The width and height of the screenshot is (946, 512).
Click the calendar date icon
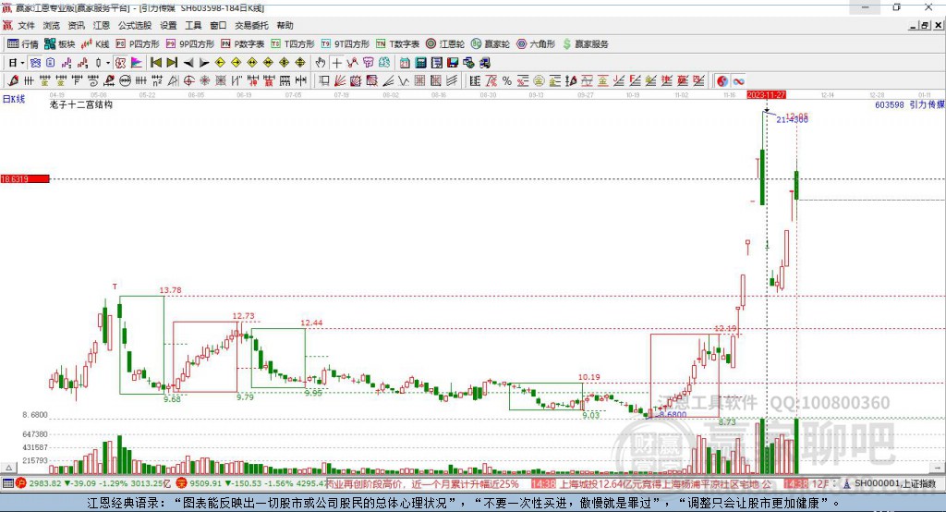(x=405, y=62)
